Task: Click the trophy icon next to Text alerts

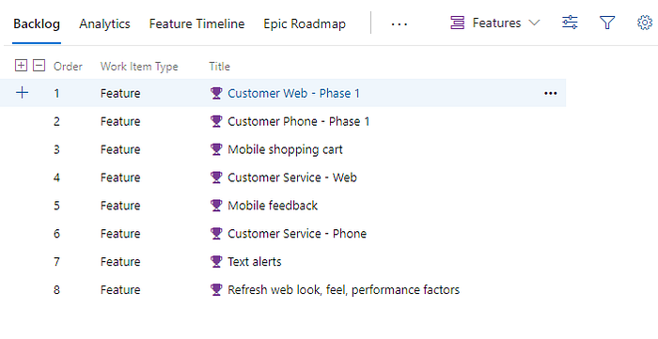Action: click(x=216, y=261)
